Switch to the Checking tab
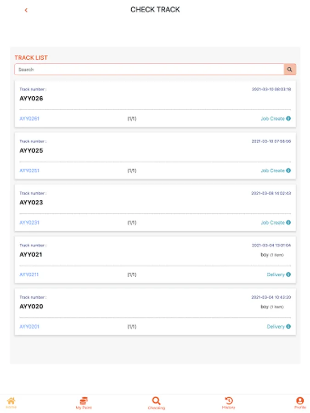 point(156,403)
